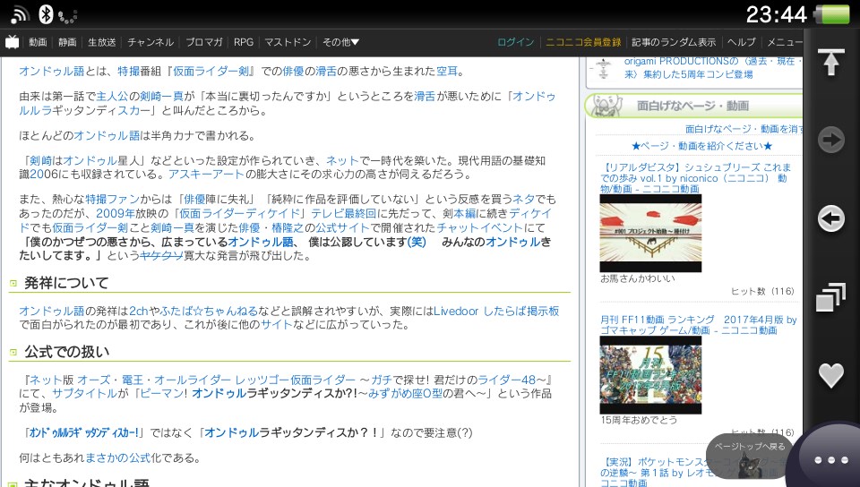Click the 椿隆之 link
The height and width of the screenshot is (487, 860).
288,228
